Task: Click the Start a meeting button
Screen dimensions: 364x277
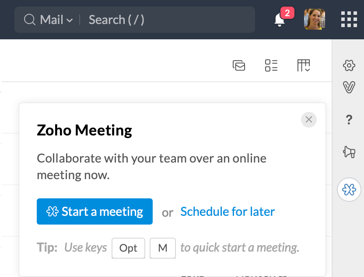Action: (x=94, y=211)
